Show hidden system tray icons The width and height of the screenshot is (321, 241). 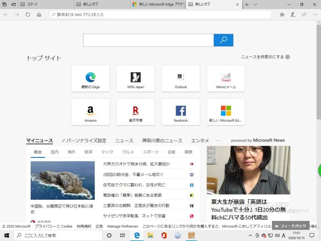[251, 235]
